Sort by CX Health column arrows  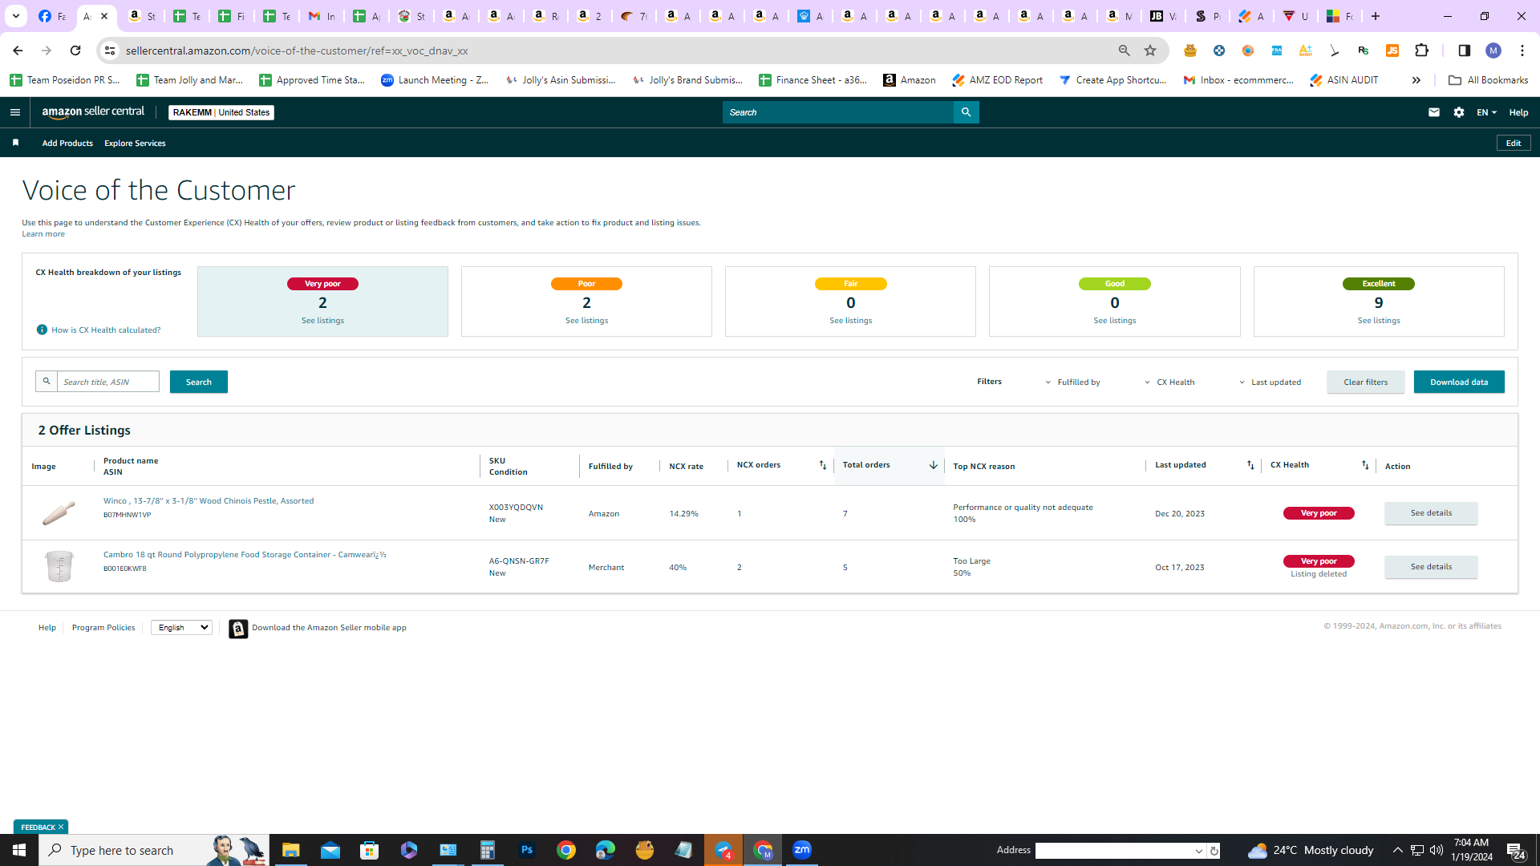click(x=1365, y=465)
